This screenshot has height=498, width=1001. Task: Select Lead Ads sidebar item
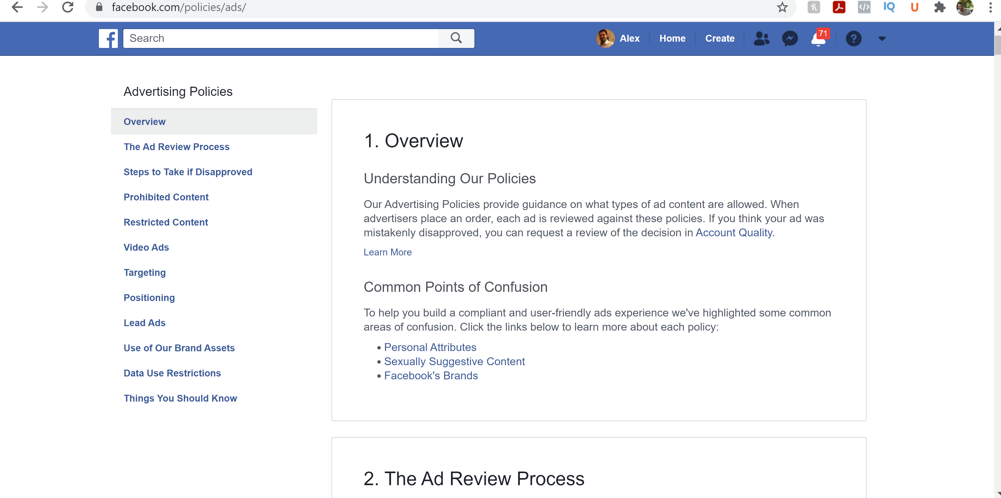pyautogui.click(x=145, y=323)
